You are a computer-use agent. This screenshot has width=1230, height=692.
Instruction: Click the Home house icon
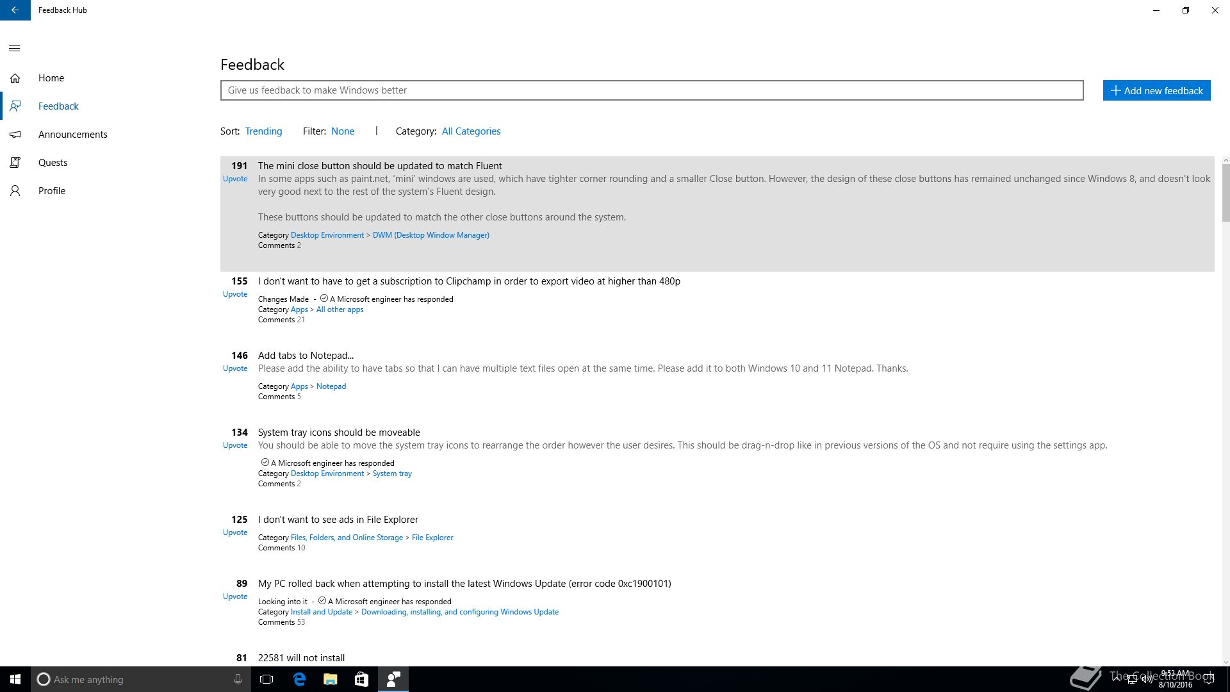pyautogui.click(x=15, y=78)
